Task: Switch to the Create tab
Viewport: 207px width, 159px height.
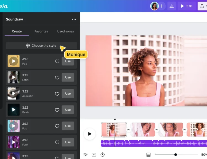Action: [17, 31]
